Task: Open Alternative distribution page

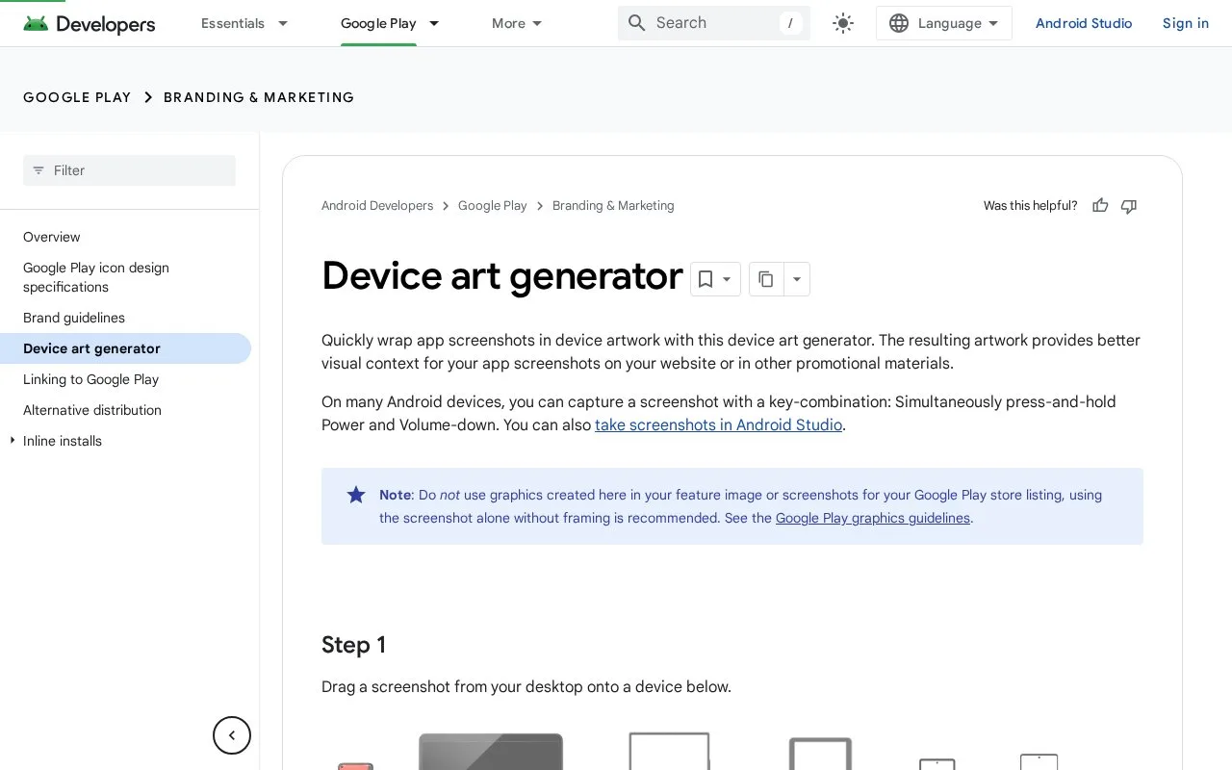Action: (x=92, y=410)
